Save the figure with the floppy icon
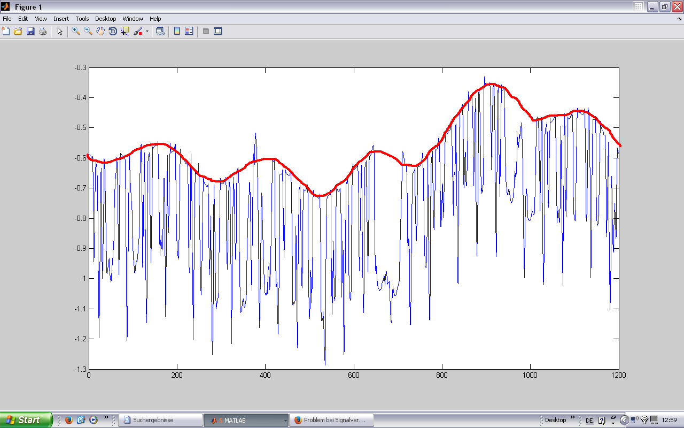The width and height of the screenshot is (684, 428). point(30,32)
